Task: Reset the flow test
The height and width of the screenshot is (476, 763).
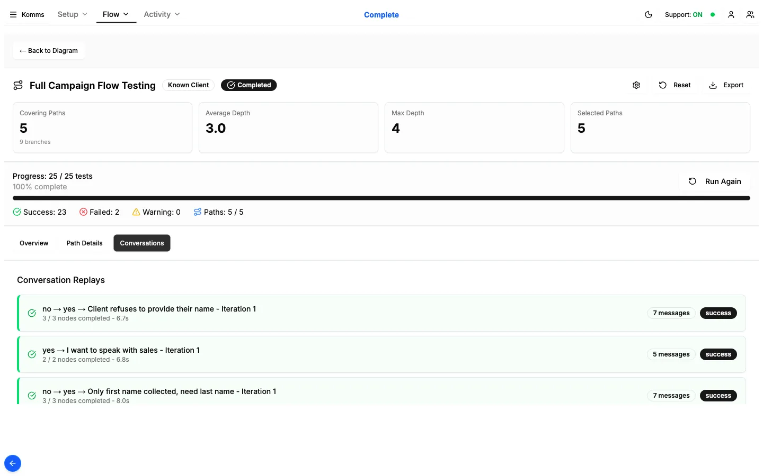Action: point(675,85)
